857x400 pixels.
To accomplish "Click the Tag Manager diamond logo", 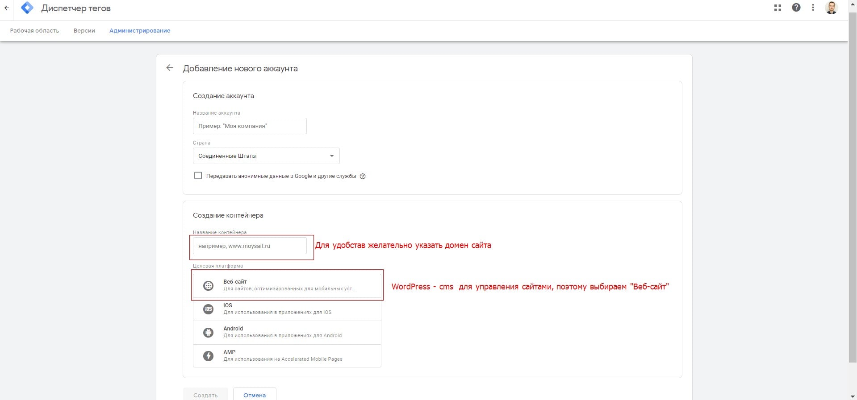I will (27, 8).
